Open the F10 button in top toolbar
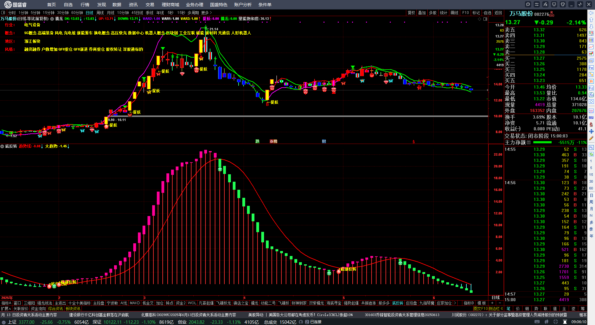595x325 pixels. point(465,13)
